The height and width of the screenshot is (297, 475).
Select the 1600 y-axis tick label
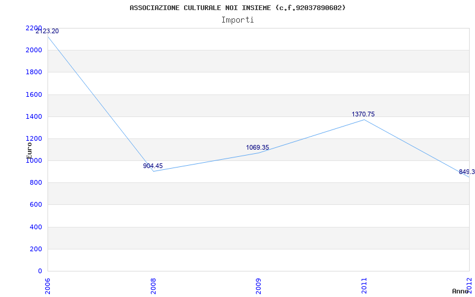click(x=34, y=94)
